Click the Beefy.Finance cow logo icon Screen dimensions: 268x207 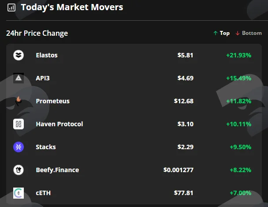click(x=19, y=170)
